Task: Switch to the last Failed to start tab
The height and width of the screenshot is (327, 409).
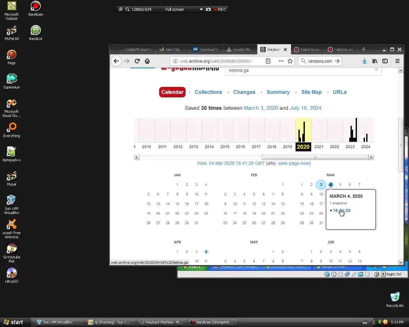Action: click(x=341, y=49)
